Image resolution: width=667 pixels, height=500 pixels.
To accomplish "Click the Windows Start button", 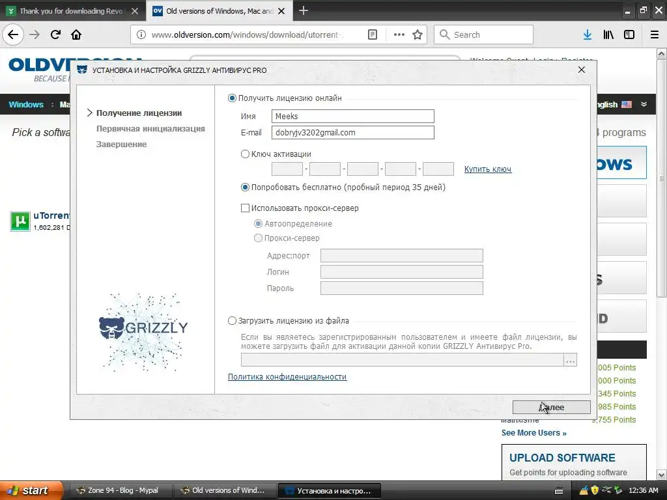I will (x=32, y=490).
